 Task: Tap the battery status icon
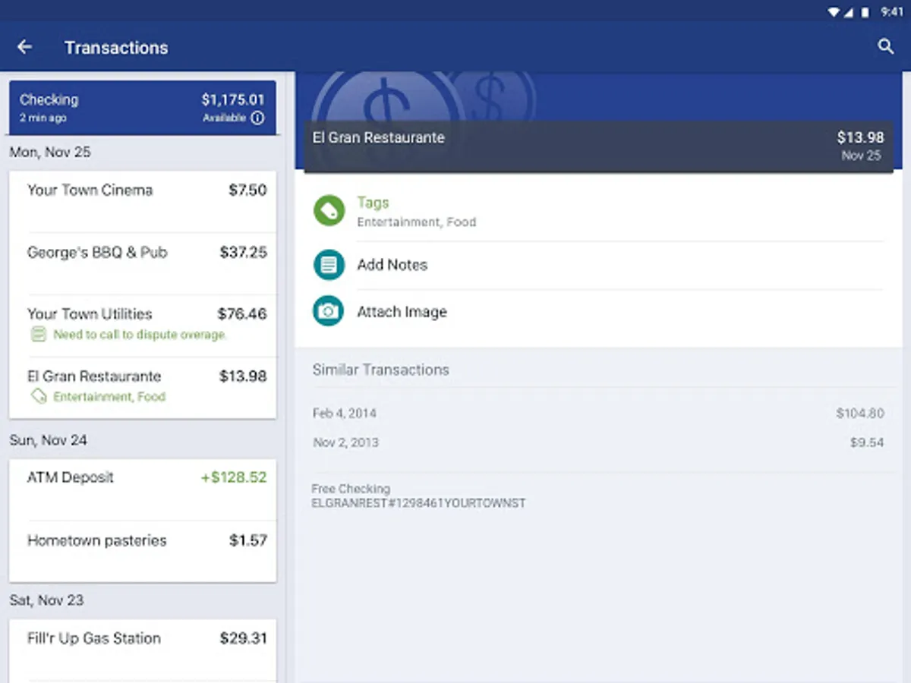tap(865, 11)
